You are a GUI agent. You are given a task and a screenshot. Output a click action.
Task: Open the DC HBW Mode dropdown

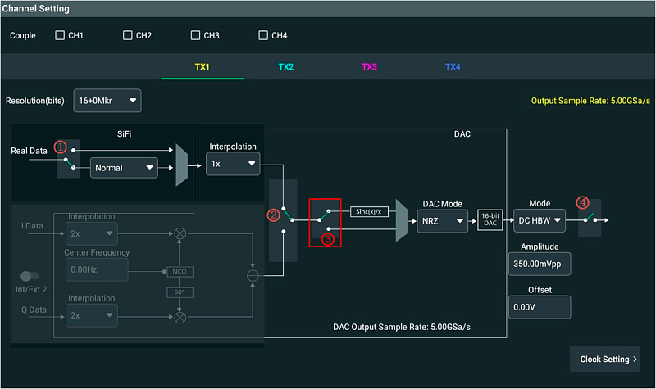539,220
